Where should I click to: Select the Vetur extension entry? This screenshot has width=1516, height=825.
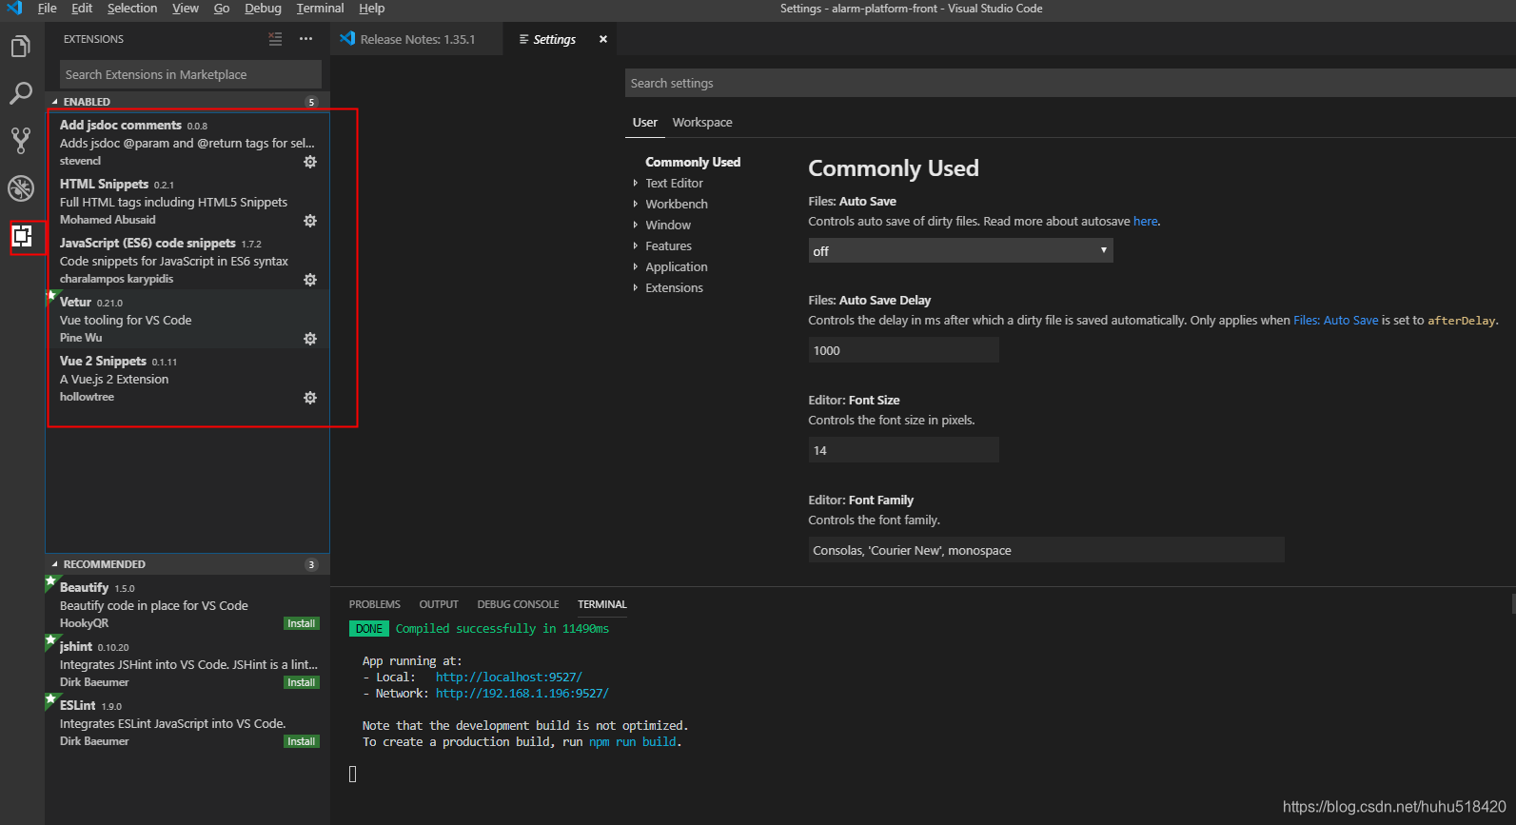tap(187, 319)
